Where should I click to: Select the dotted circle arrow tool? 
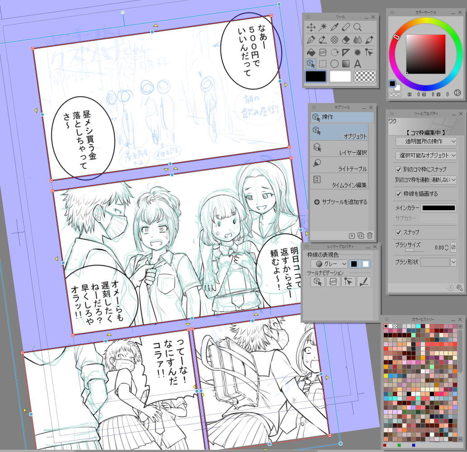[x=334, y=53]
